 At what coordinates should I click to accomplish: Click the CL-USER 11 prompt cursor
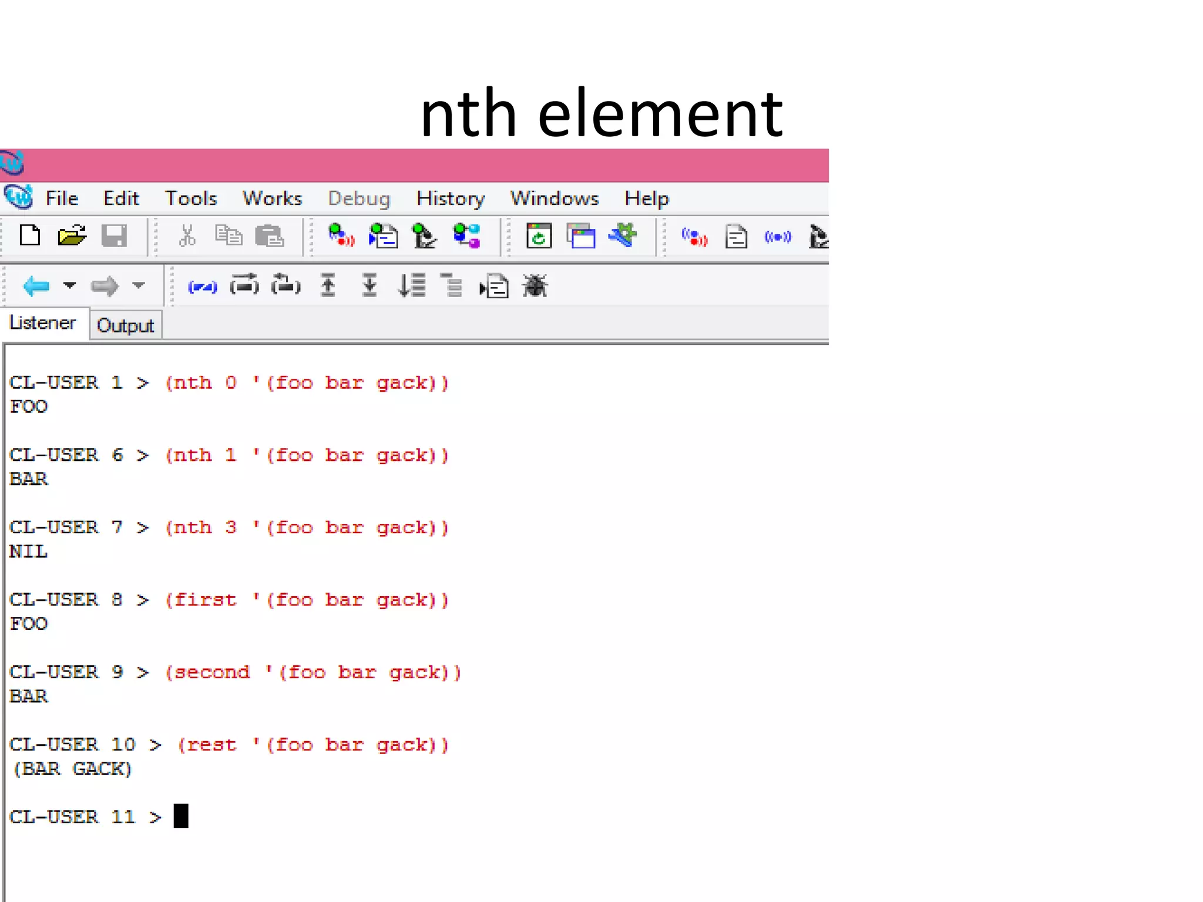pos(181,816)
